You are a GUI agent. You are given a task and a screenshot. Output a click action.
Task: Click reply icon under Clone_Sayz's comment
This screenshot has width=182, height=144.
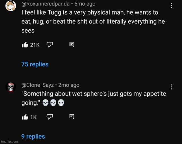(72, 117)
